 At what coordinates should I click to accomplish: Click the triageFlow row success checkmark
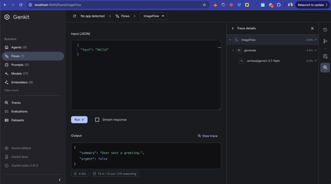point(315,40)
